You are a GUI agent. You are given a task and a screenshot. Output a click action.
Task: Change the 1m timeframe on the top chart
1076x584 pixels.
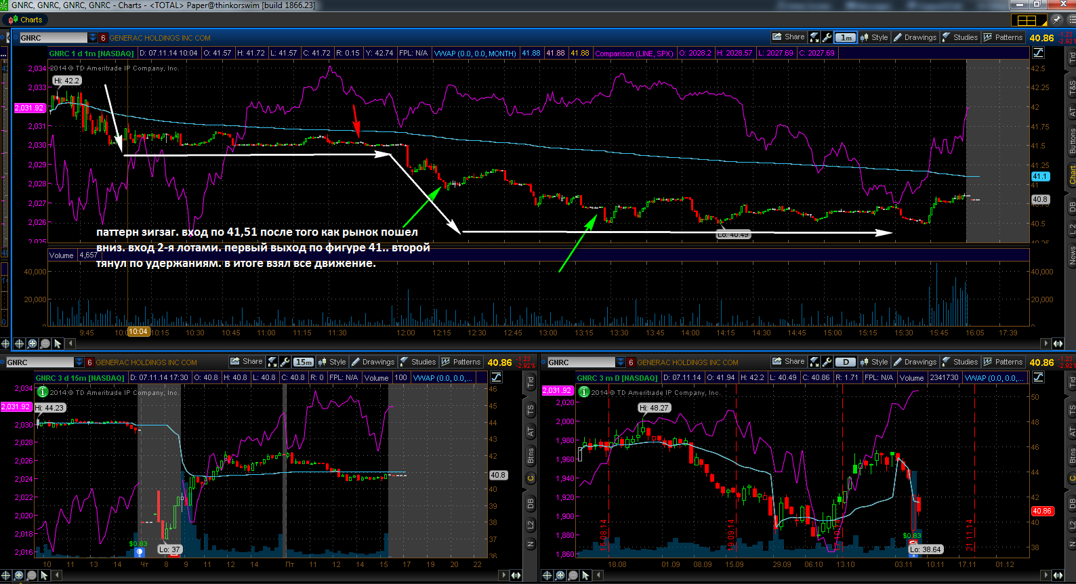coord(846,38)
